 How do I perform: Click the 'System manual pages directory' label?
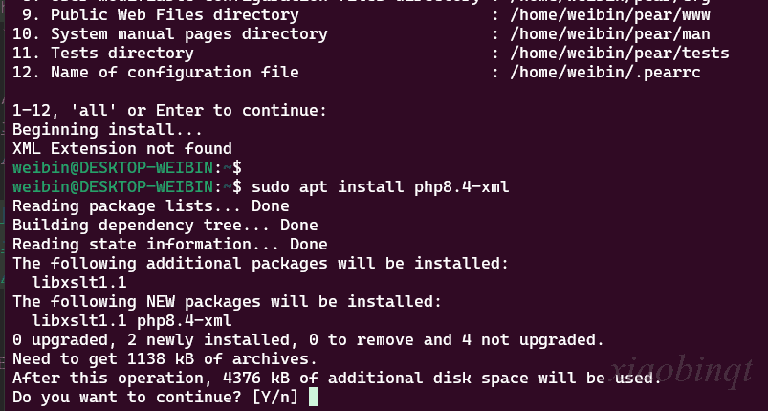pos(188,33)
